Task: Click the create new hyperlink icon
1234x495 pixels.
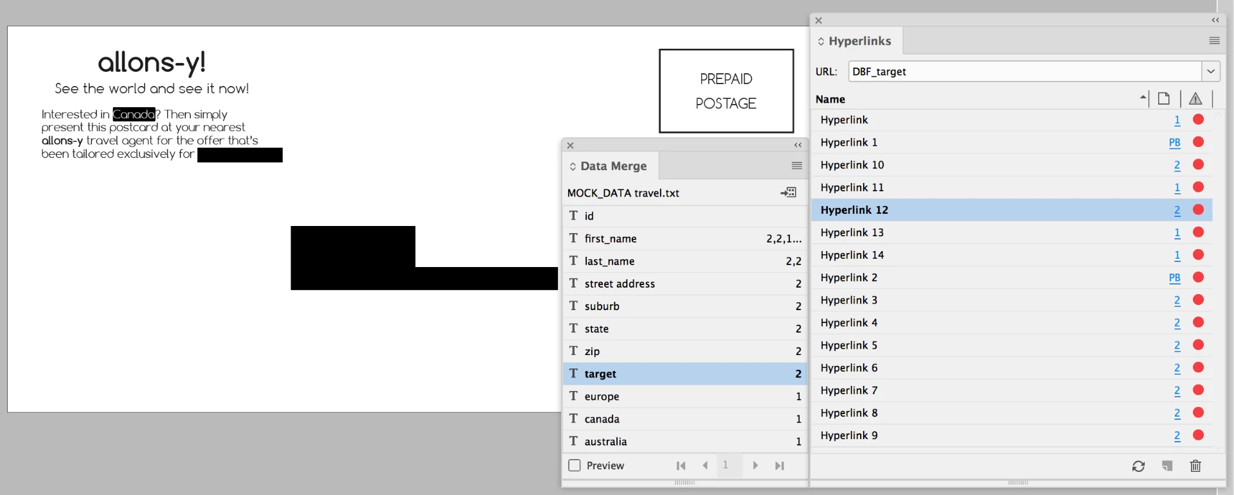Action: (x=1167, y=466)
